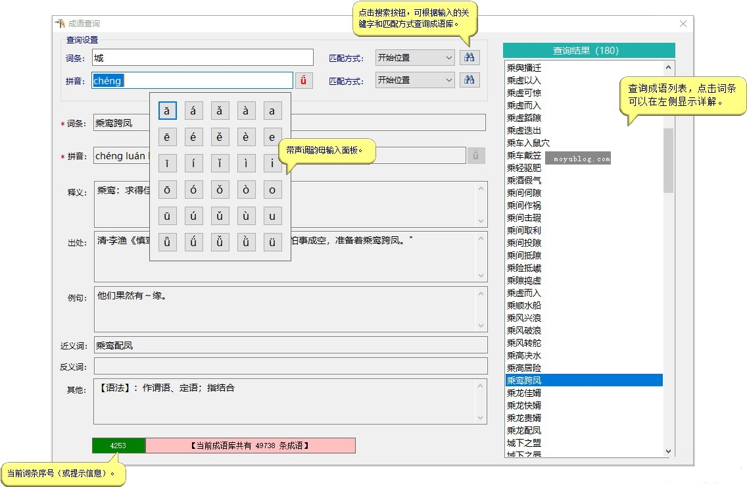Insert the ó character

193,190
